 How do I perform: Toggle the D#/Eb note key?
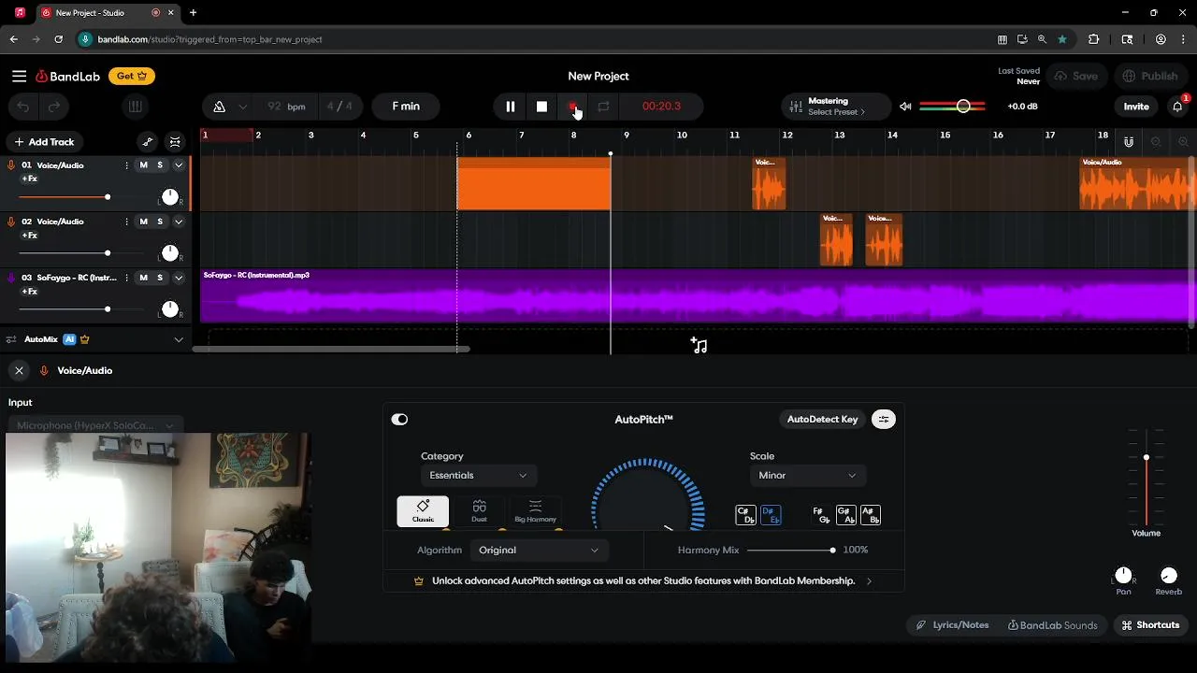point(771,515)
